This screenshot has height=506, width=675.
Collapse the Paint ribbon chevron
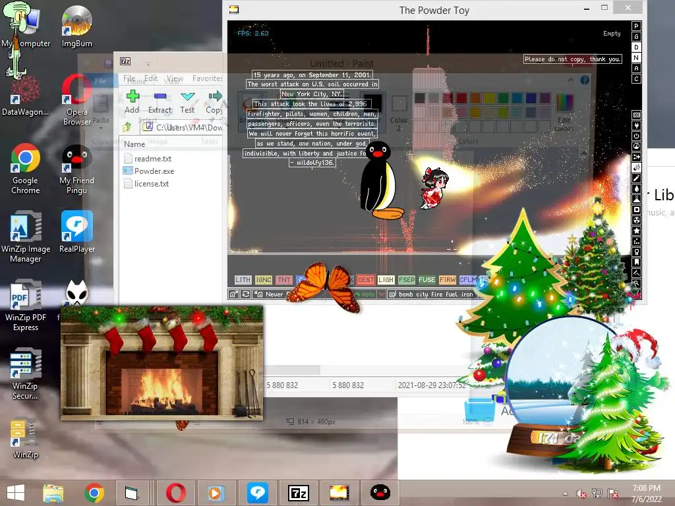(x=571, y=80)
